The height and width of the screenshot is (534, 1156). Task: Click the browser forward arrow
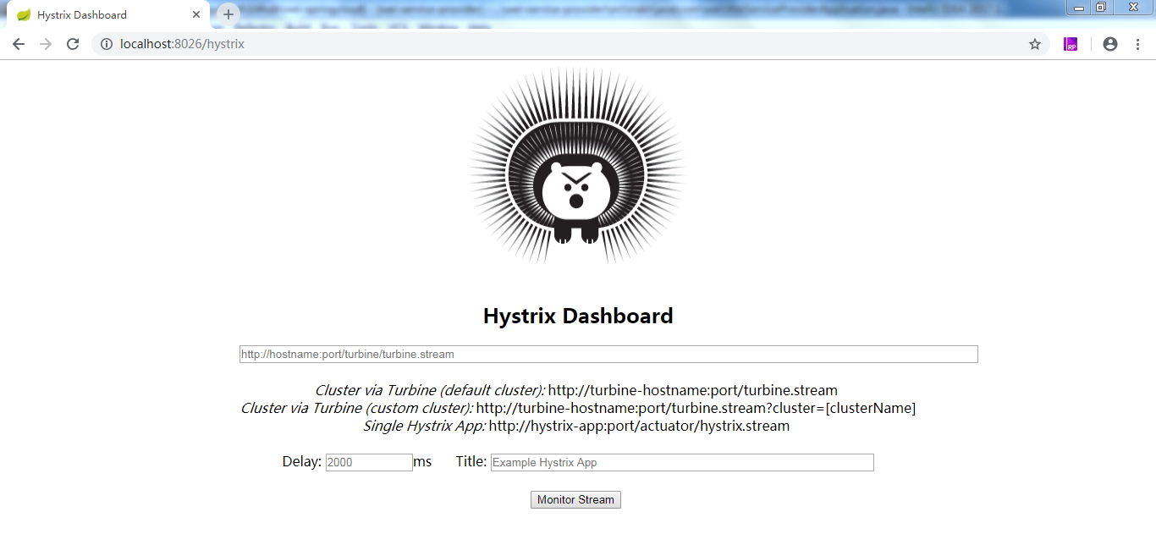(x=46, y=44)
